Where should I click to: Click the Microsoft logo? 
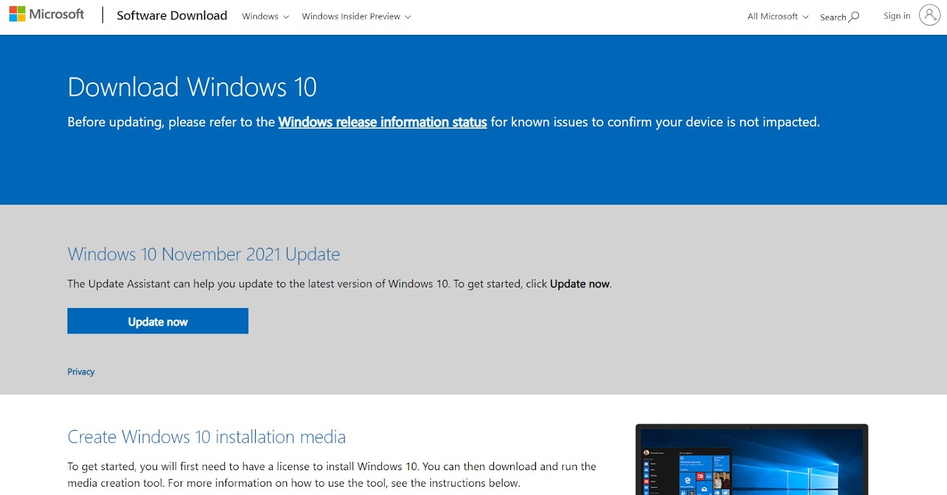pos(47,14)
